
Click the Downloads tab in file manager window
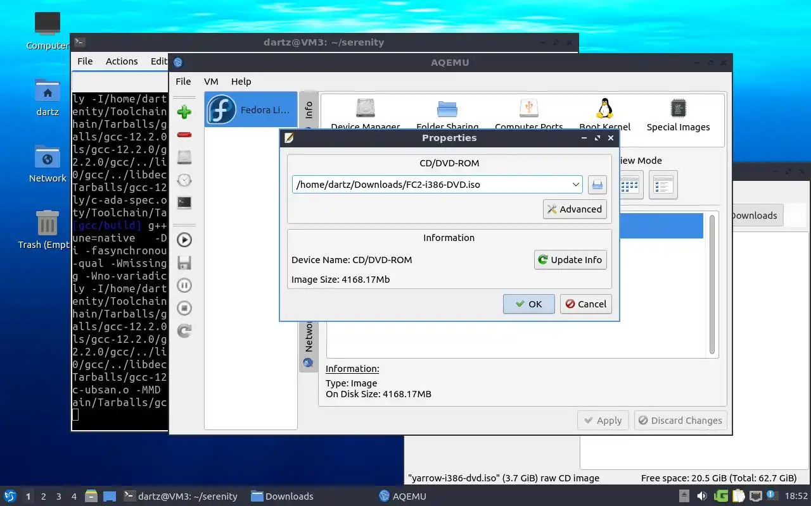tap(755, 215)
